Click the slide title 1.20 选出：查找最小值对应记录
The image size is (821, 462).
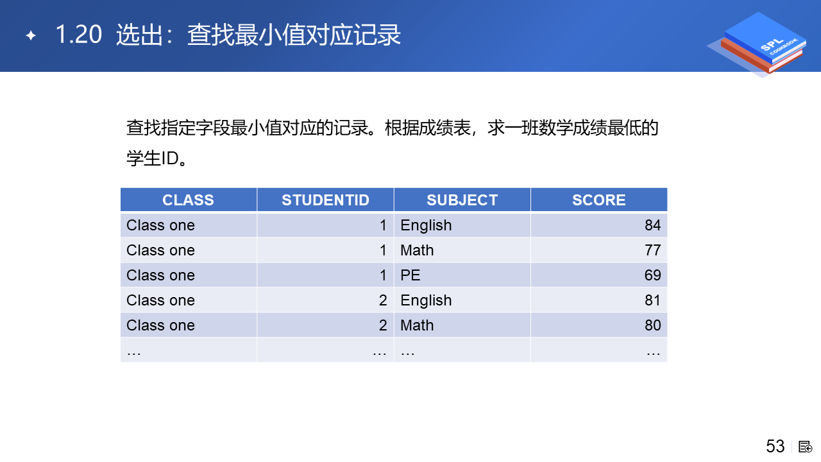[228, 35]
